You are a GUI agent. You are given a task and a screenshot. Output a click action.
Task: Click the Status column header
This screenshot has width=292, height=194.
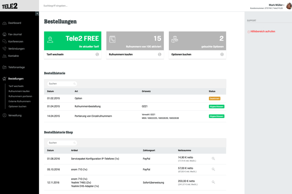pyautogui.click(x=212, y=91)
